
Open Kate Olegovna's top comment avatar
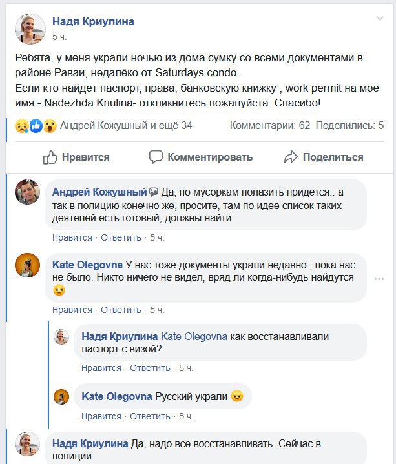coord(30,265)
